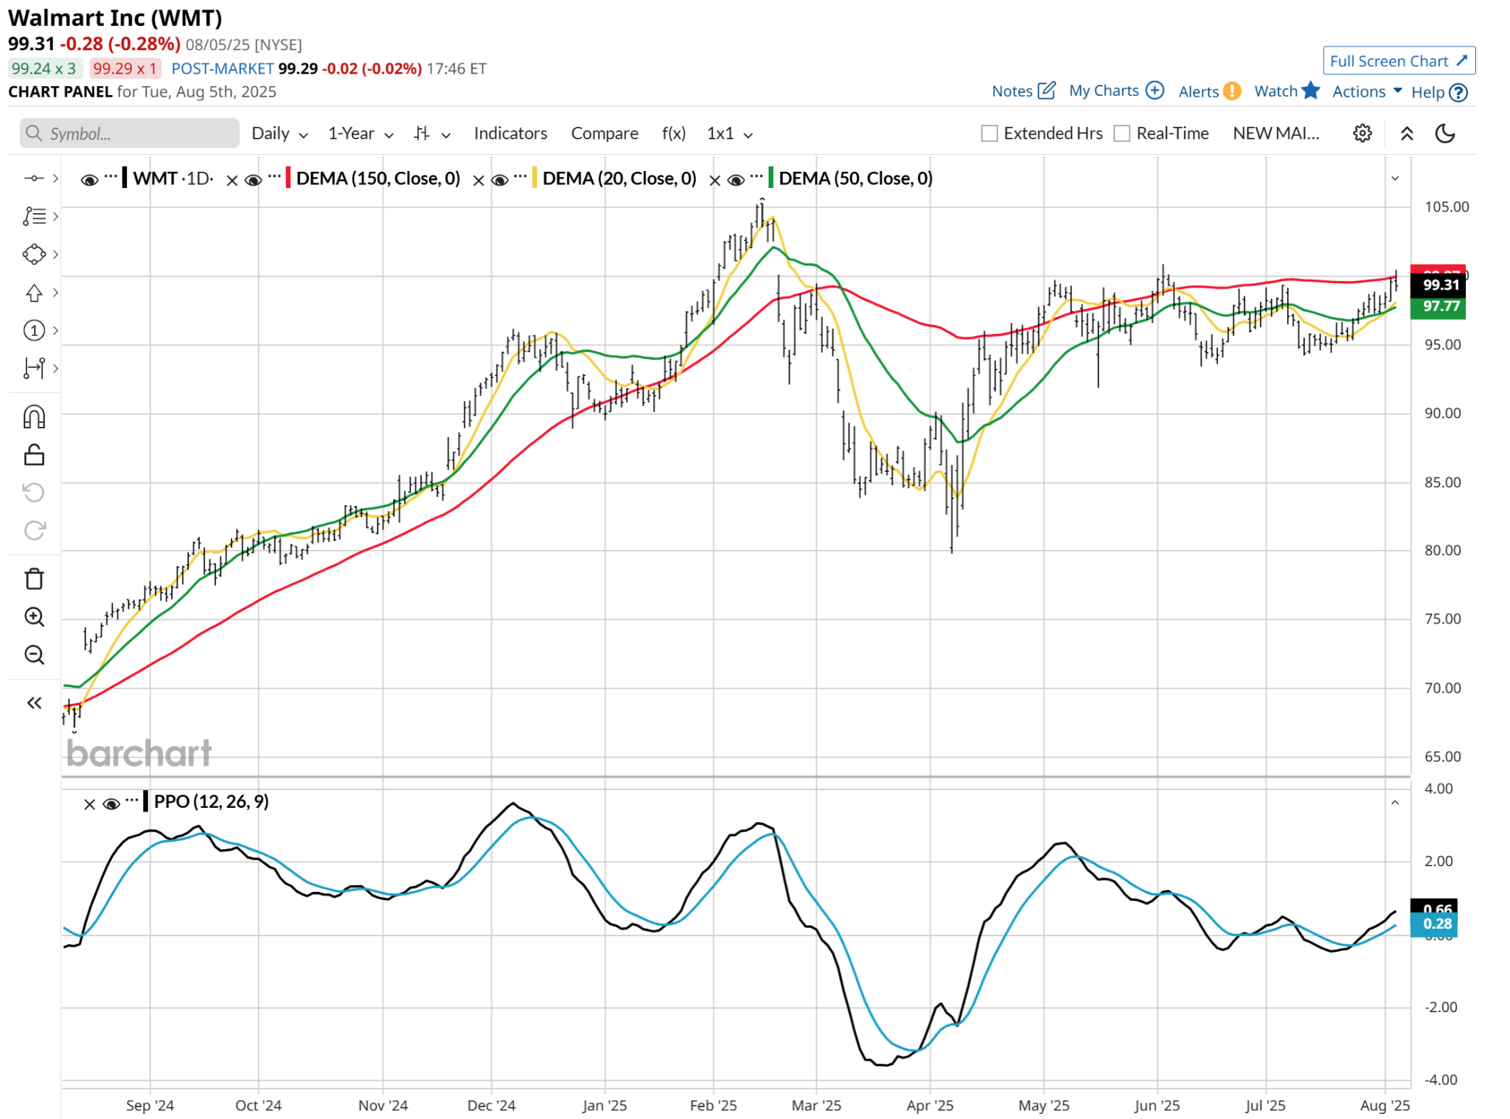Expand the trend line tool submenu arrow
The width and height of the screenshot is (1510, 1119).
55,178
